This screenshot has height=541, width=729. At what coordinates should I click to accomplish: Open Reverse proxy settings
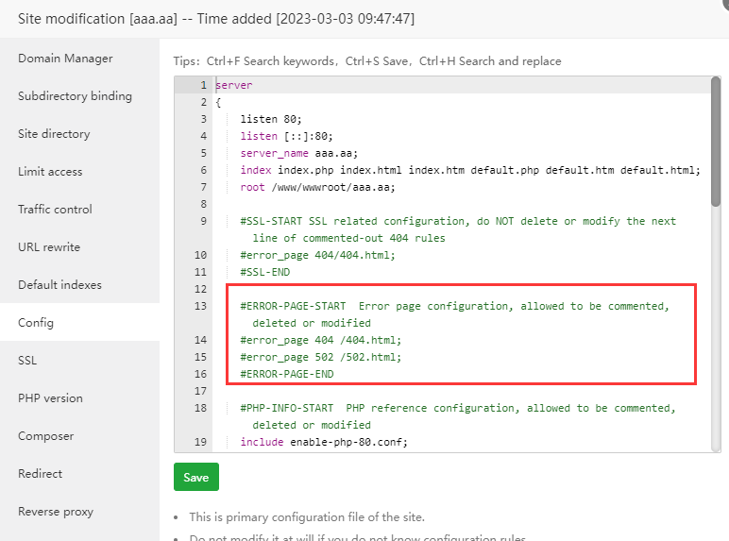(x=56, y=512)
